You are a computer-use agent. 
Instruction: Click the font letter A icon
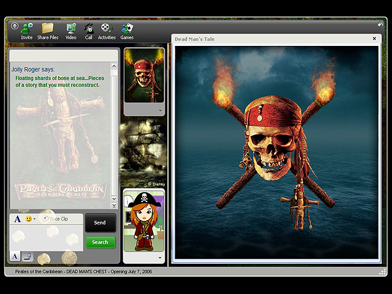(17, 219)
